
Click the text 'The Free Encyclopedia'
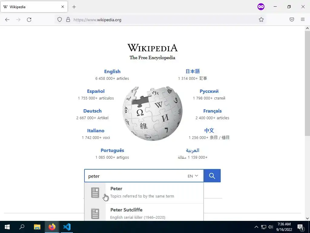point(153,58)
